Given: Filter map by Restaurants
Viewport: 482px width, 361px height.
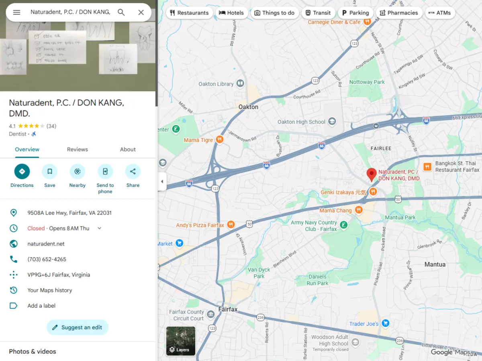Looking at the screenshot, I should click(x=189, y=13).
